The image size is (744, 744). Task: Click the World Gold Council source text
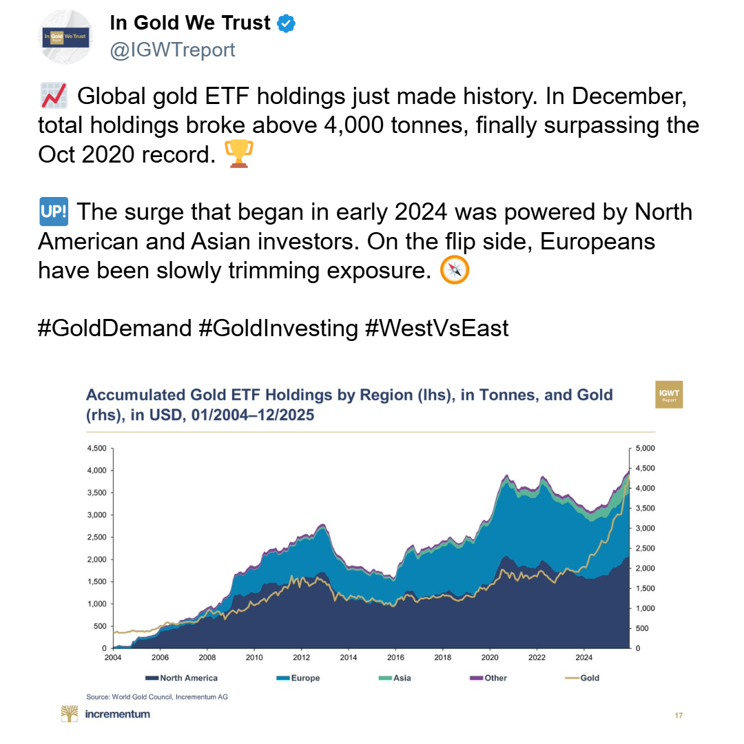157,697
